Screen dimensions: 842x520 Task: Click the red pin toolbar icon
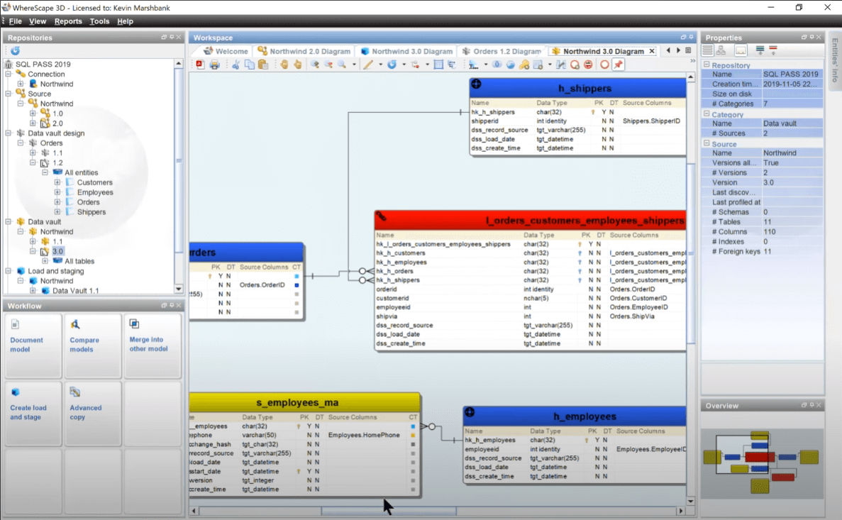pos(618,65)
